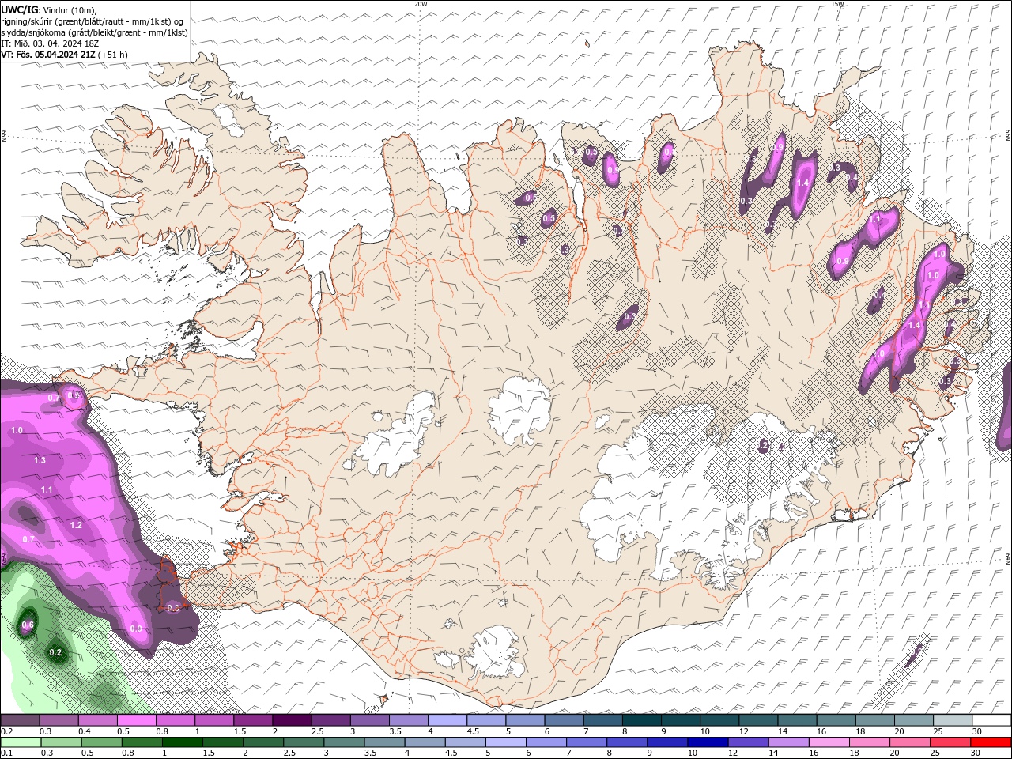Pick the palest green 0.1 swatch on the rain scale

click(21, 742)
